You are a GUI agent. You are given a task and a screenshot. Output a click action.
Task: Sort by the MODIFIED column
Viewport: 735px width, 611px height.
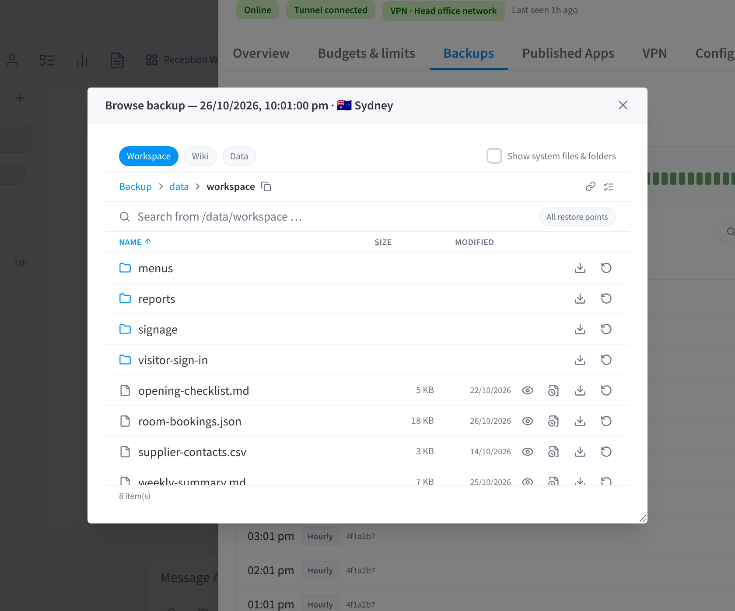tap(474, 242)
